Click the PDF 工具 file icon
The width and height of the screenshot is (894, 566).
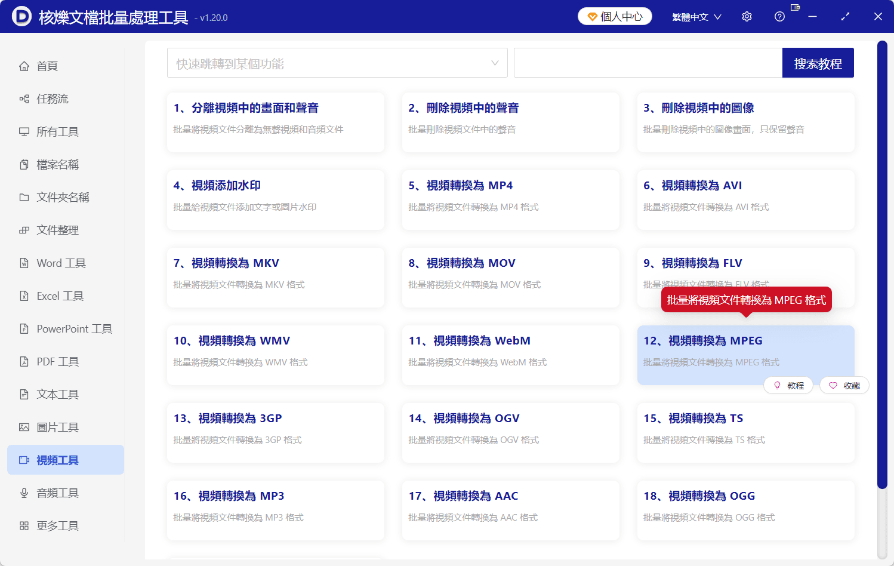pos(24,362)
